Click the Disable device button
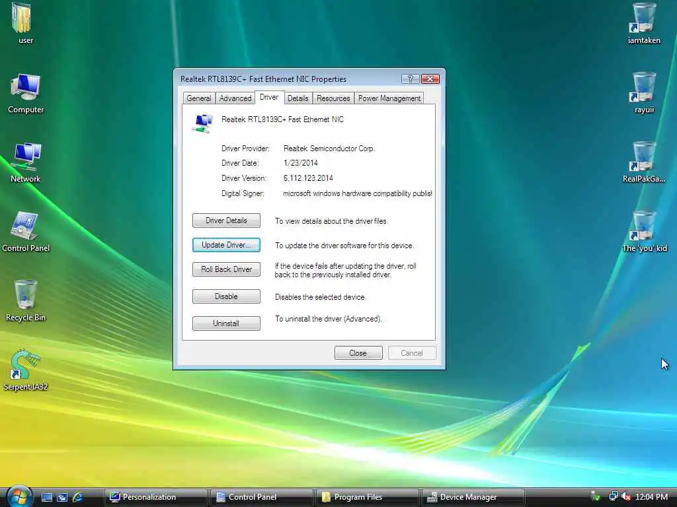The height and width of the screenshot is (507, 677). [x=226, y=296]
